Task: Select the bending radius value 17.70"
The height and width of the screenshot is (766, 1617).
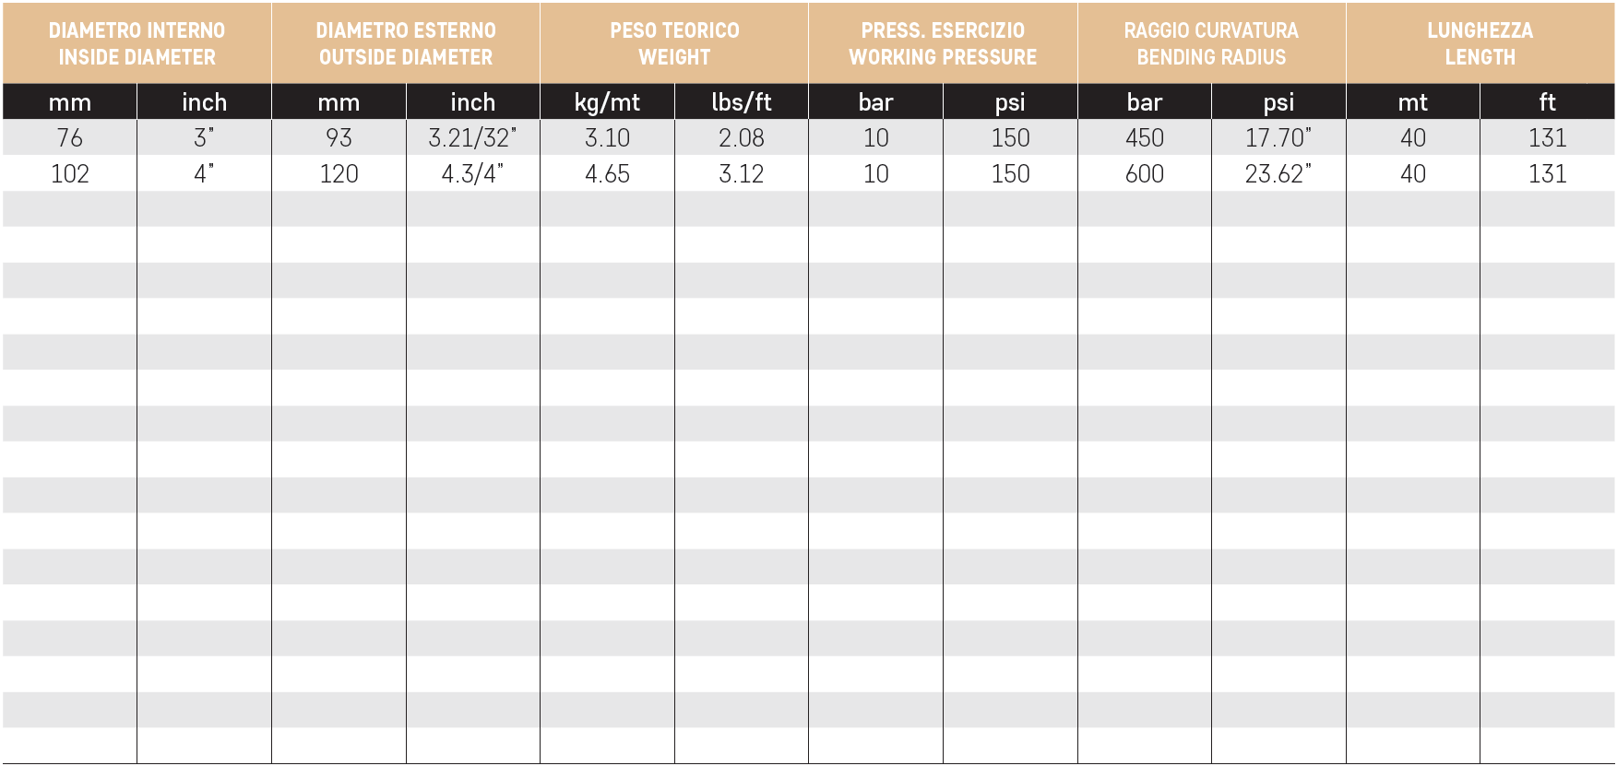Action: pos(1278,138)
